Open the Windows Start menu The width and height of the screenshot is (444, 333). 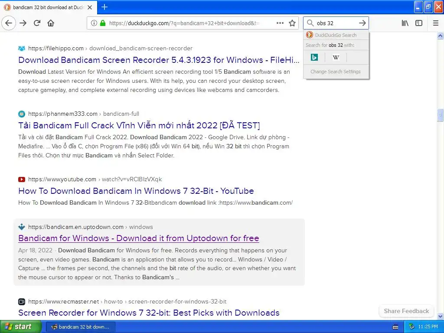(x=21, y=326)
